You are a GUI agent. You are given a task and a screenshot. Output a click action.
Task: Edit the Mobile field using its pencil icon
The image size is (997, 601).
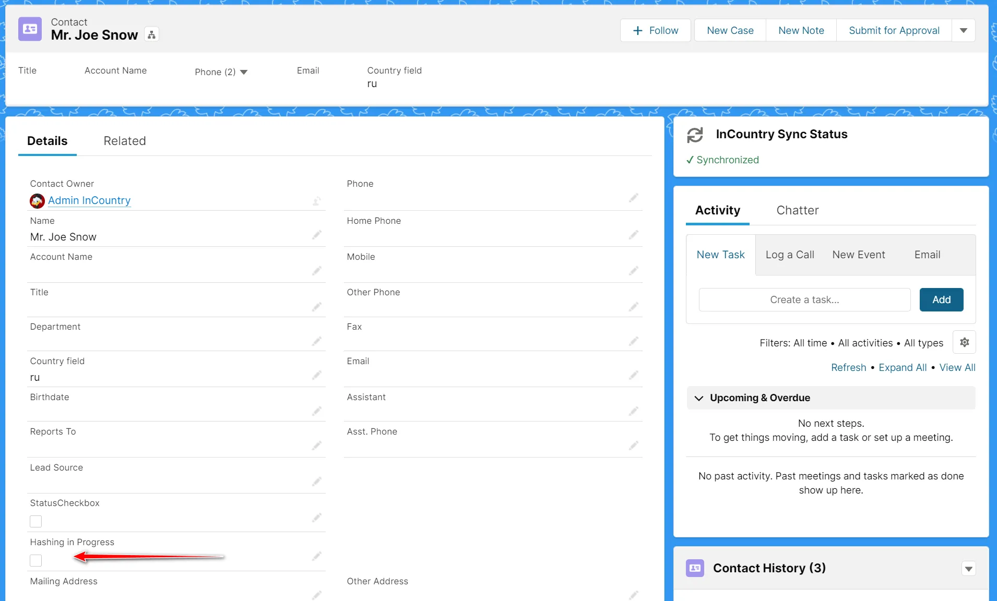633,271
